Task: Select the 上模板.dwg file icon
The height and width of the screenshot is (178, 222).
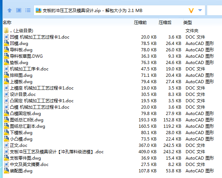Action: pyautogui.click(x=6, y=81)
